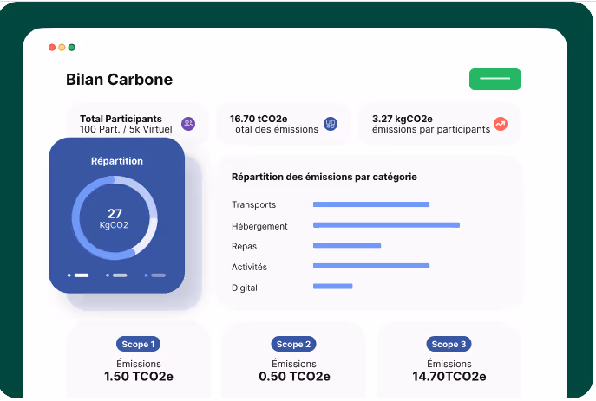Image resolution: width=596 pixels, height=401 pixels.
Task: Click '100 Part. / 5k Virtuel' text
Action: click(x=126, y=129)
